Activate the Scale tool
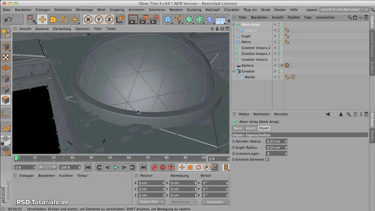This screenshot has height=211, width=375. click(x=53, y=20)
